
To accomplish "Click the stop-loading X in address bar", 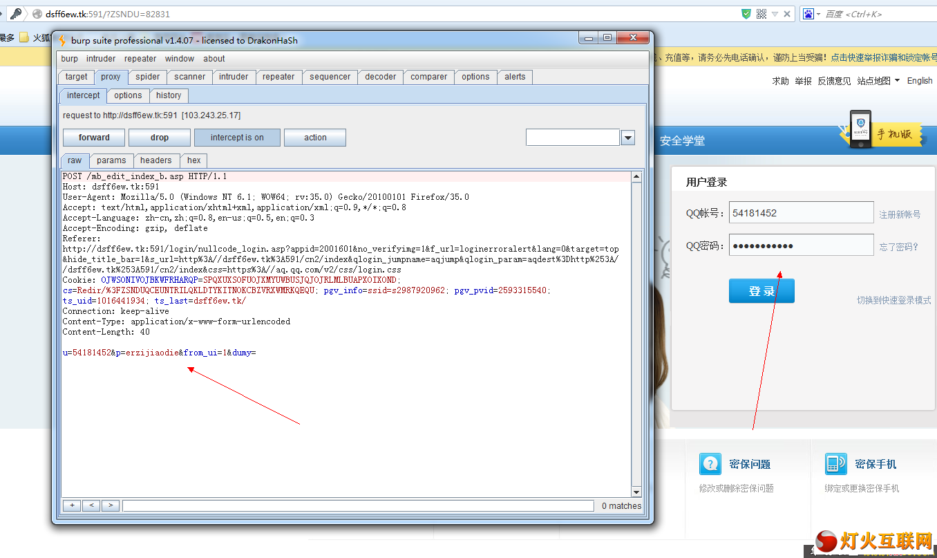I will 788,14.
